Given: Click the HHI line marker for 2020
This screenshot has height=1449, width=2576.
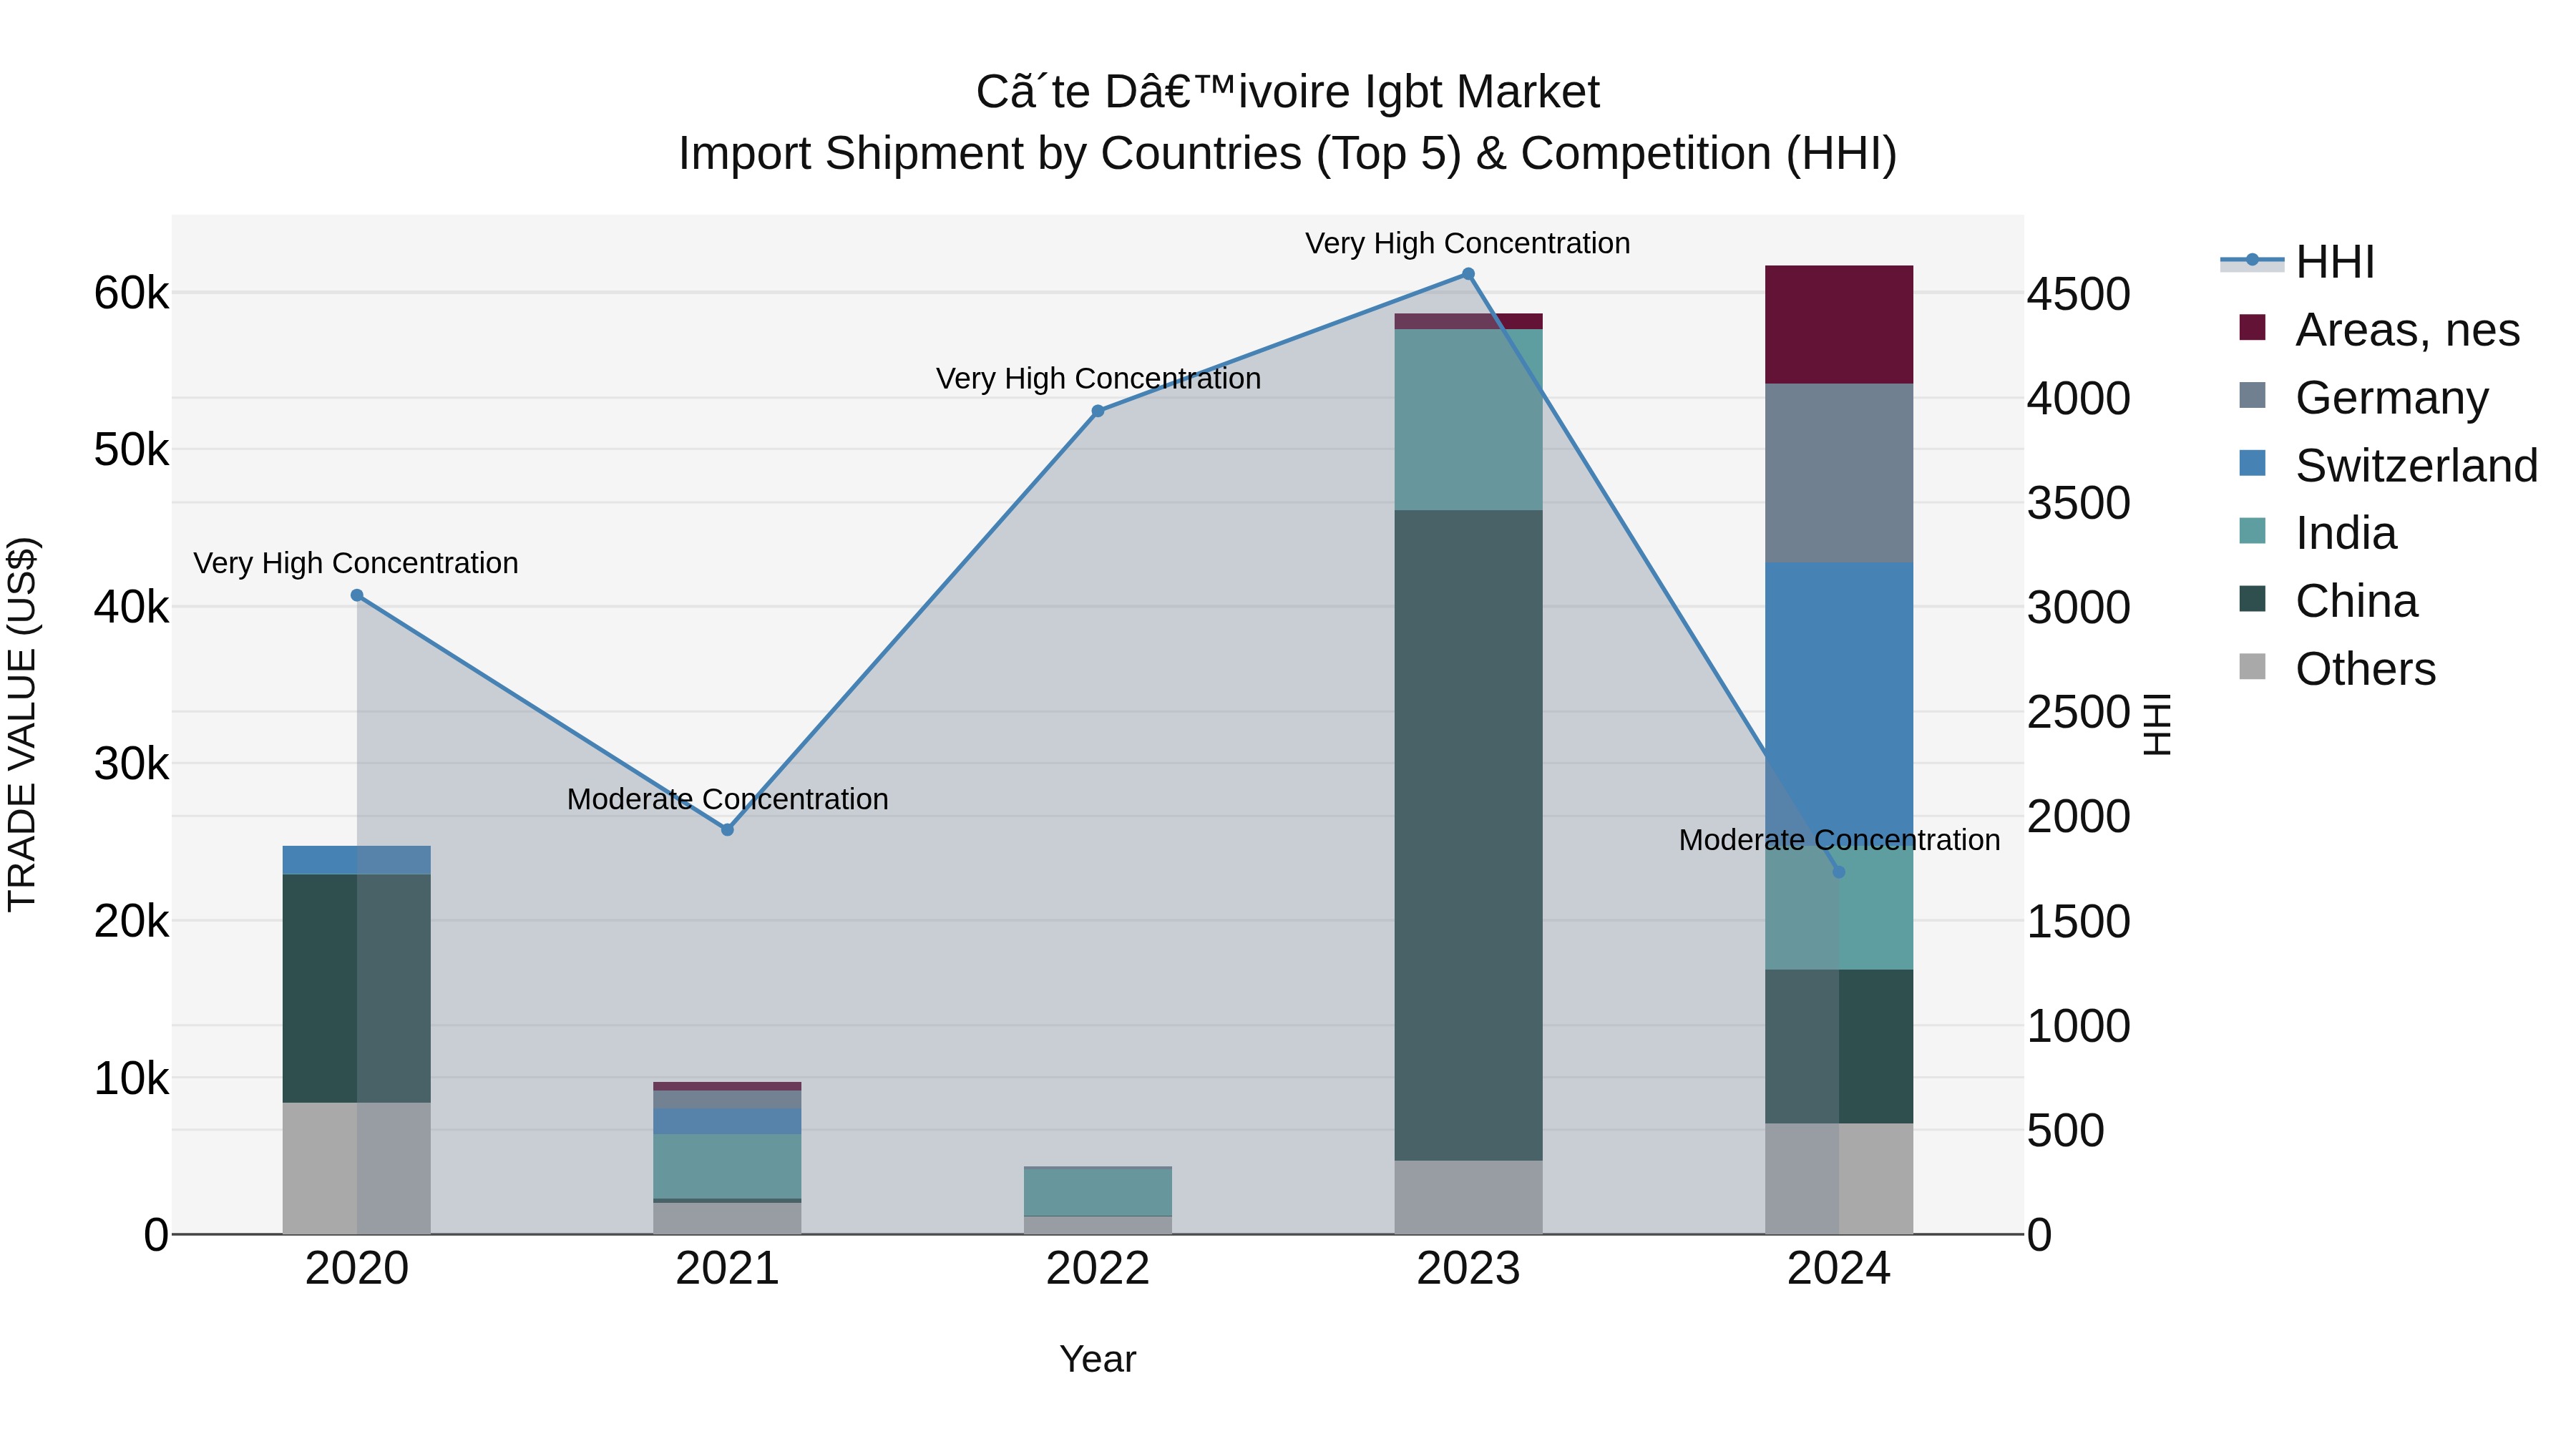Looking at the screenshot, I should (357, 595).
